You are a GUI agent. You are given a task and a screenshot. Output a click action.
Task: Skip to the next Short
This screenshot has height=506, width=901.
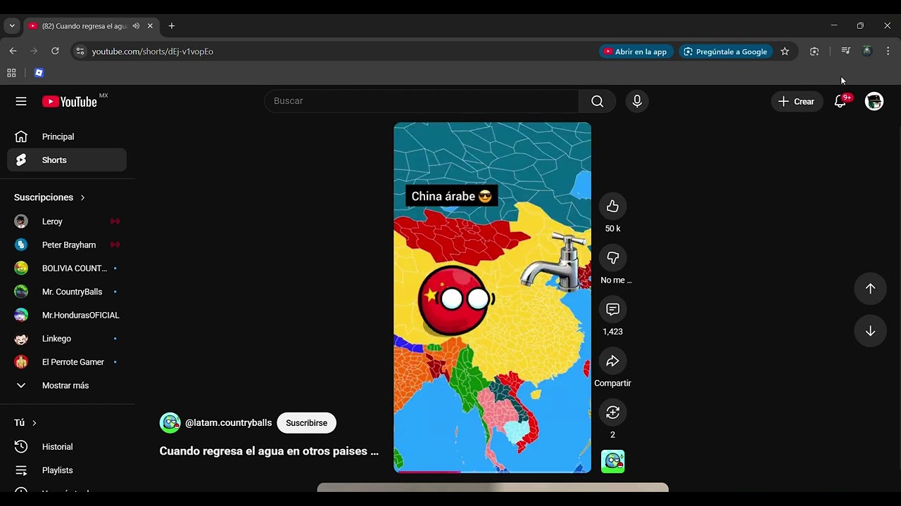click(x=870, y=331)
